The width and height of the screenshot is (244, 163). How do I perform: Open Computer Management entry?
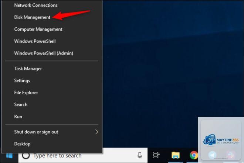(52, 29)
